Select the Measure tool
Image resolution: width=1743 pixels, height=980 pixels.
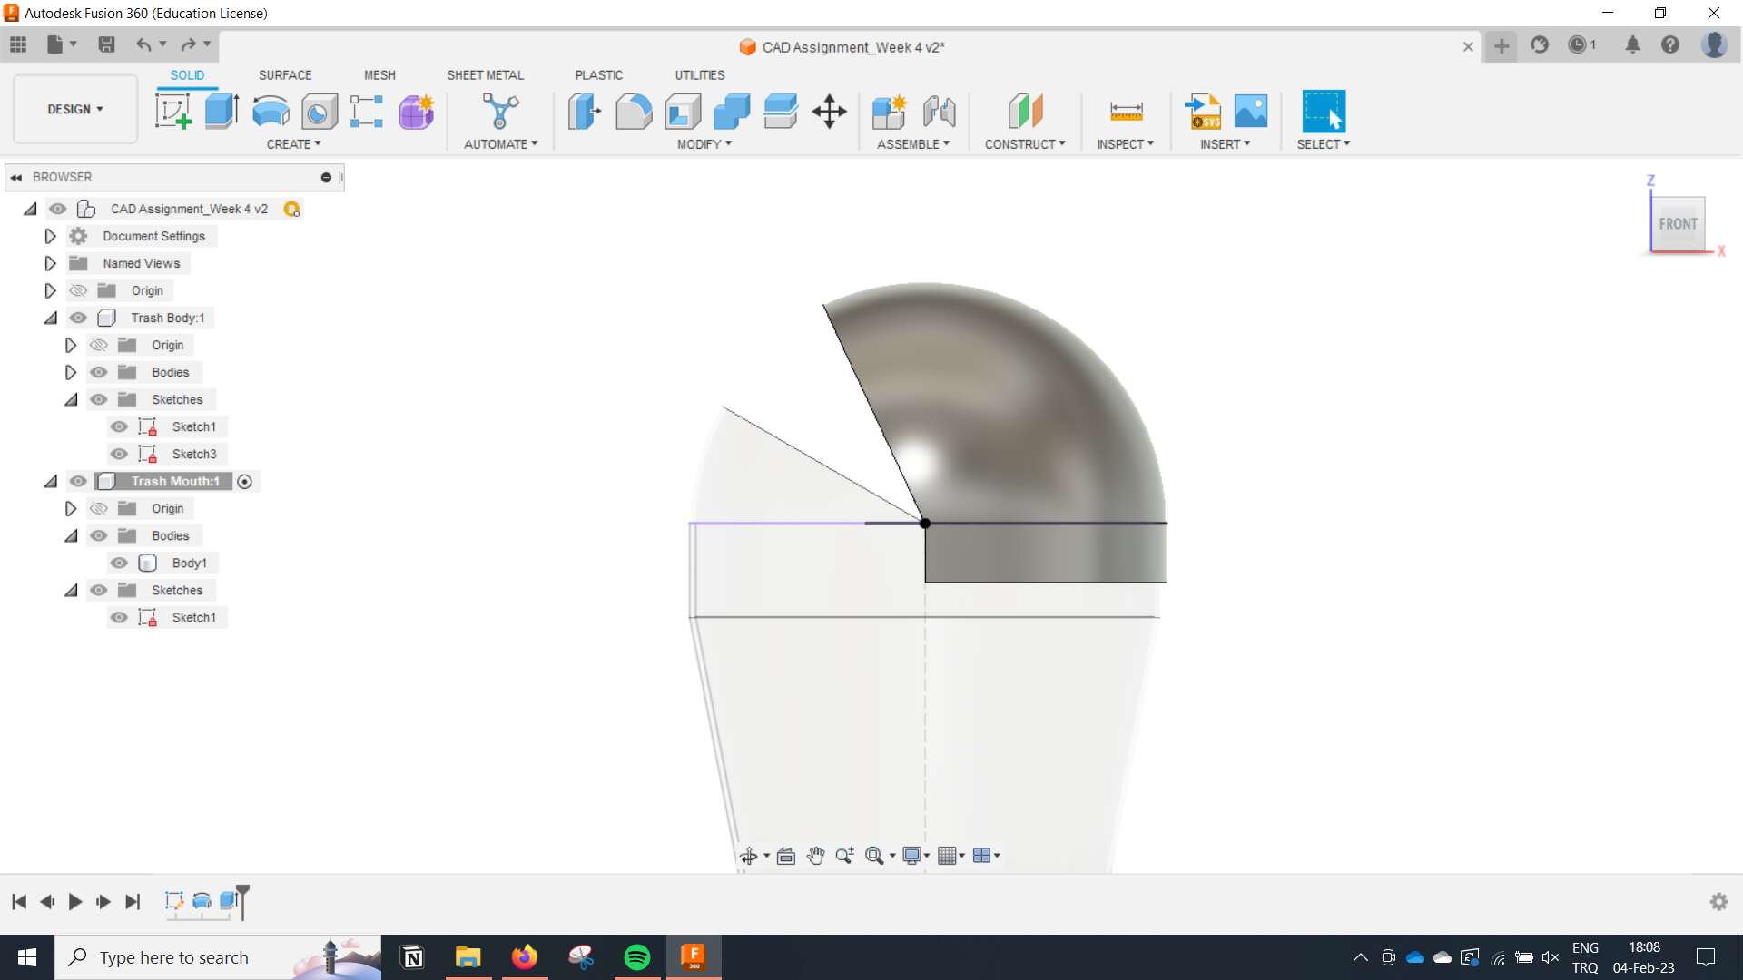pos(1126,112)
